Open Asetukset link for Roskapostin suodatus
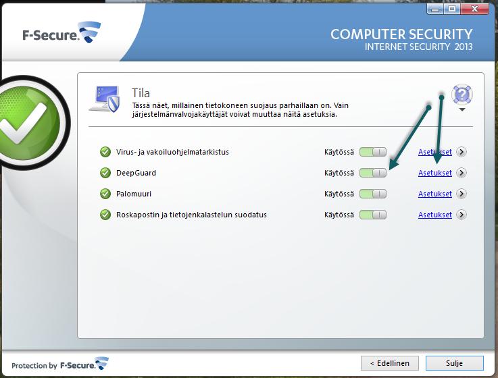The width and height of the screenshot is (498, 378). [434, 215]
